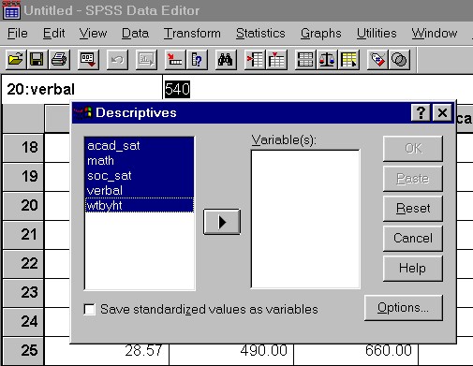Click the Goto Case toolbar icon
Image resolution: width=473 pixels, height=366 pixels.
[x=175, y=59]
